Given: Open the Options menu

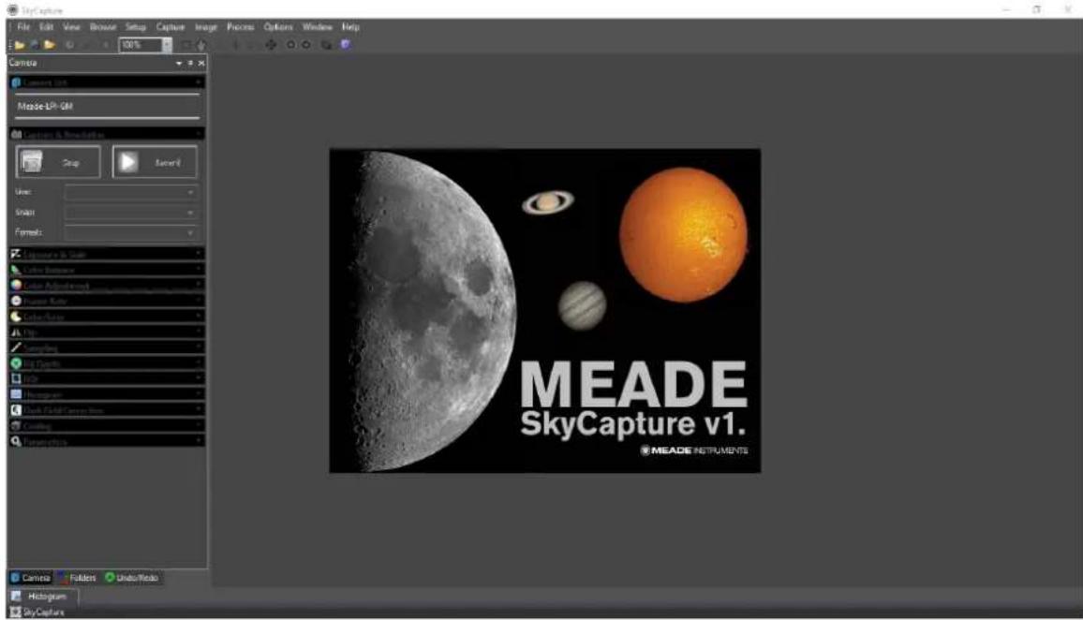Looking at the screenshot, I should (278, 27).
